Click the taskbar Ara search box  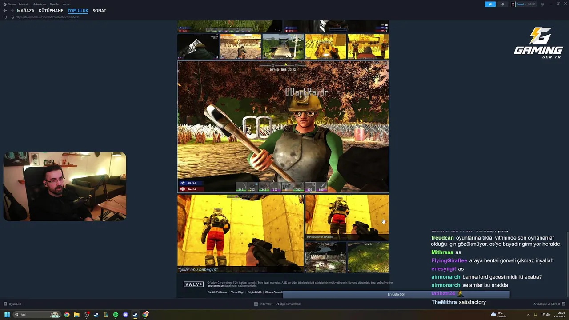37,315
